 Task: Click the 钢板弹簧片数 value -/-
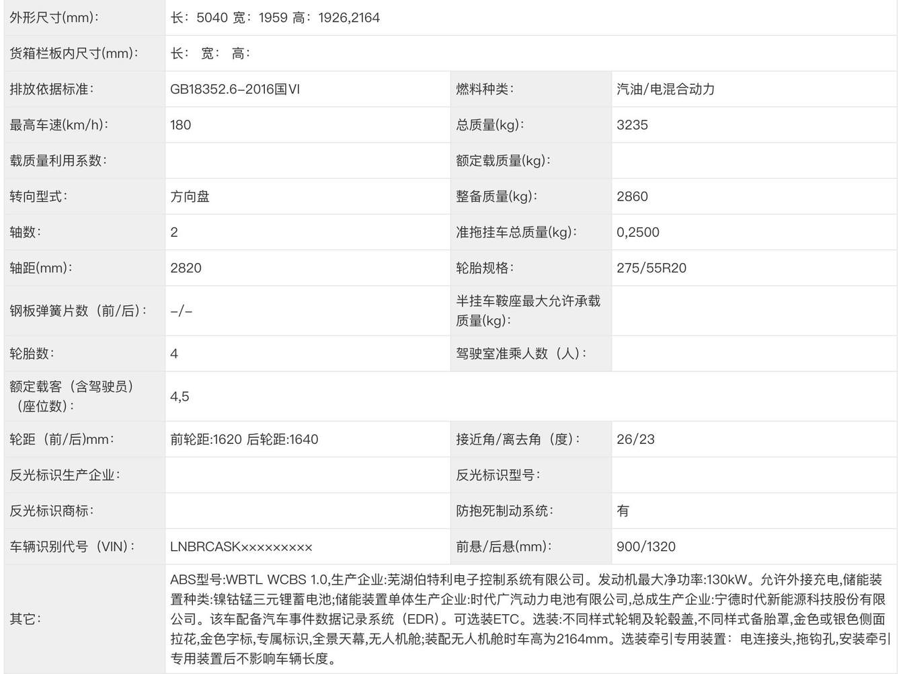[x=182, y=311]
